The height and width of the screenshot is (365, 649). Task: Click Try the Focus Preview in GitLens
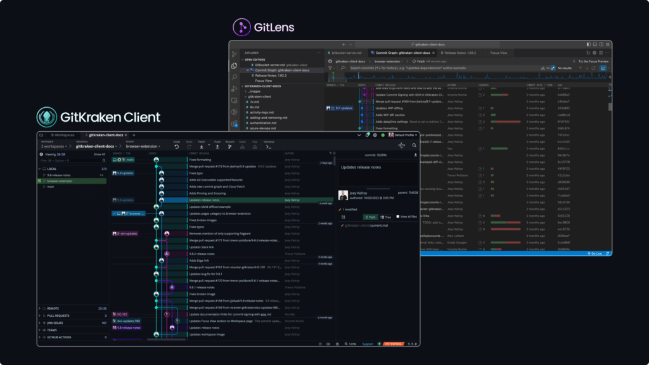(593, 61)
